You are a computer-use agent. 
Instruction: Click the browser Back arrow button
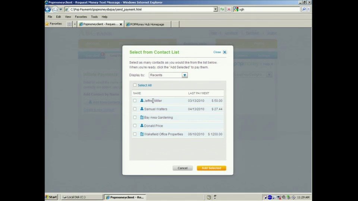pos(48,9)
